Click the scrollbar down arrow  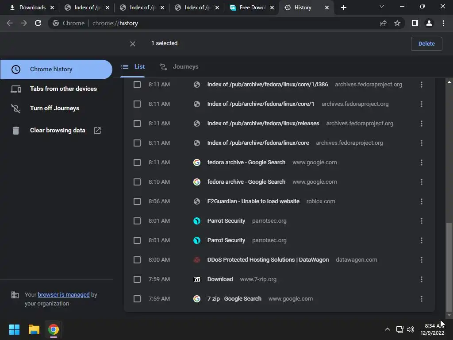point(449,315)
